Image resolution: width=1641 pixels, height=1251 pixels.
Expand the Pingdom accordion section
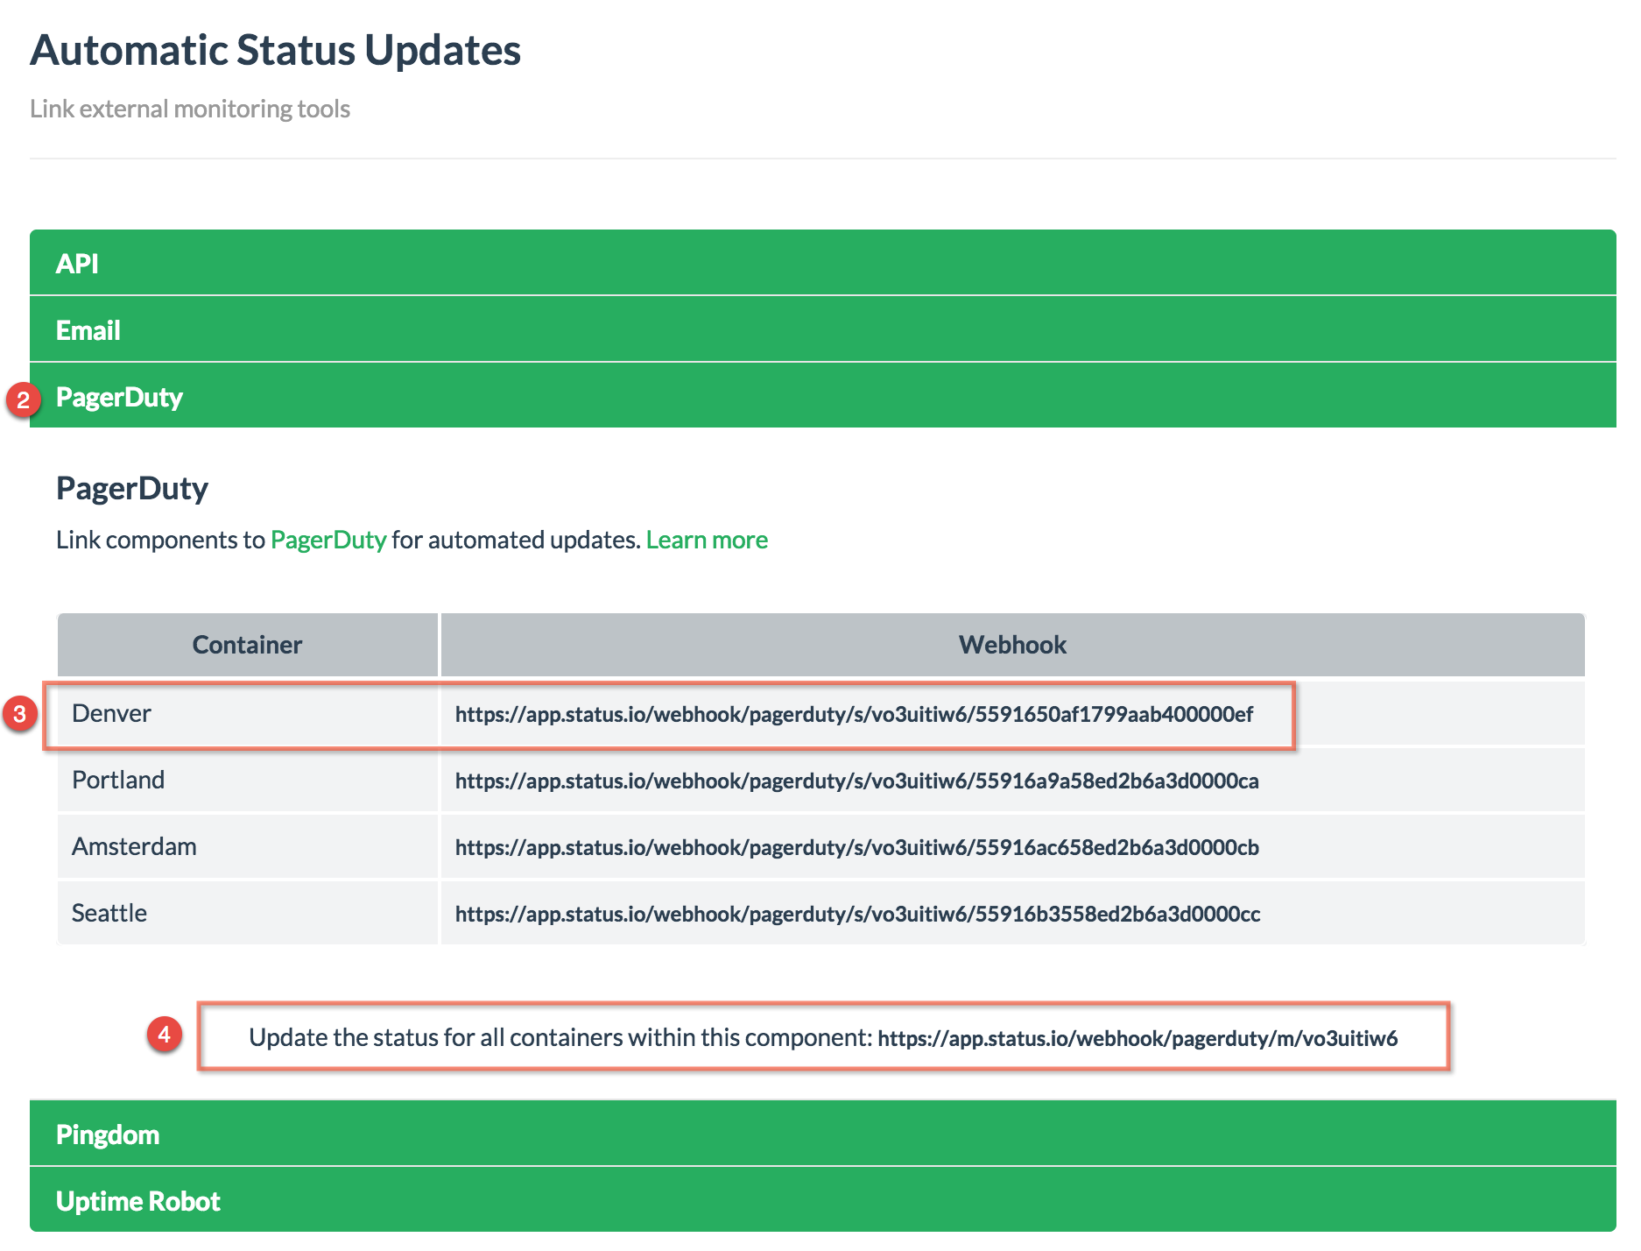tap(822, 1134)
